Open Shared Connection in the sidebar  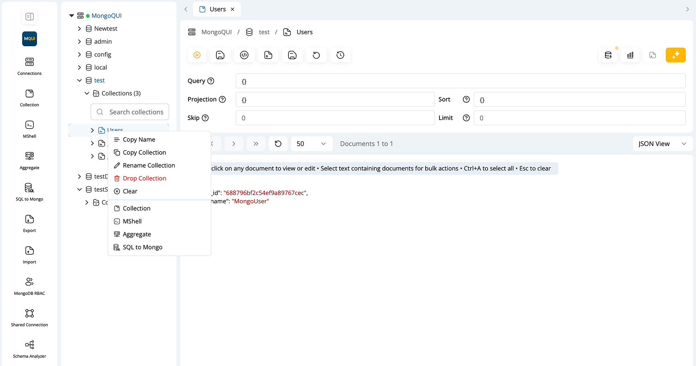tap(30, 317)
